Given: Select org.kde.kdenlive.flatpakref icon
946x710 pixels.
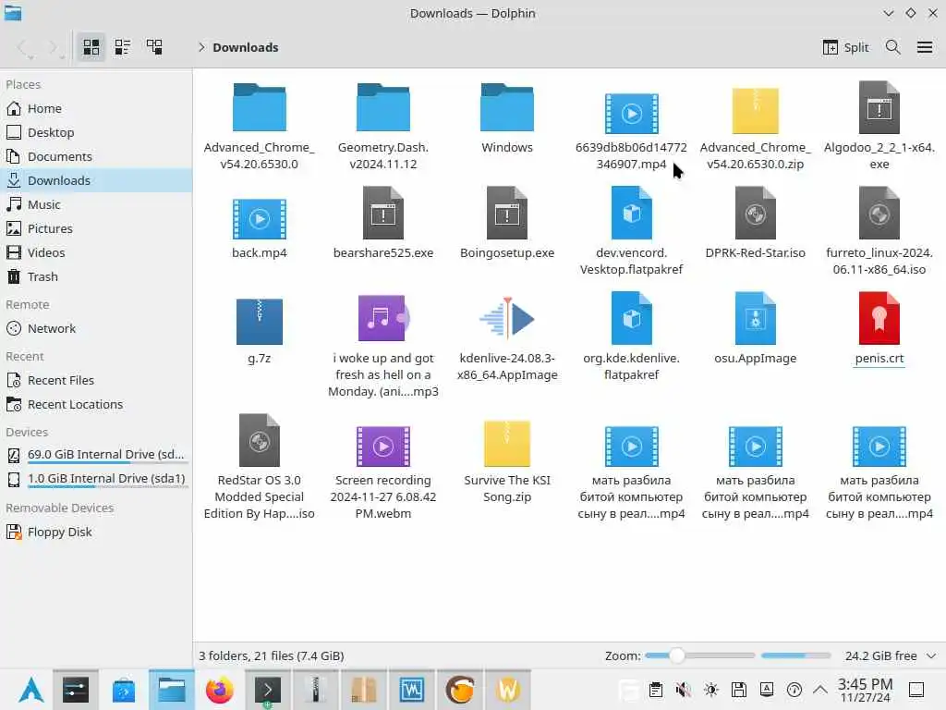Looking at the screenshot, I should pos(632,318).
